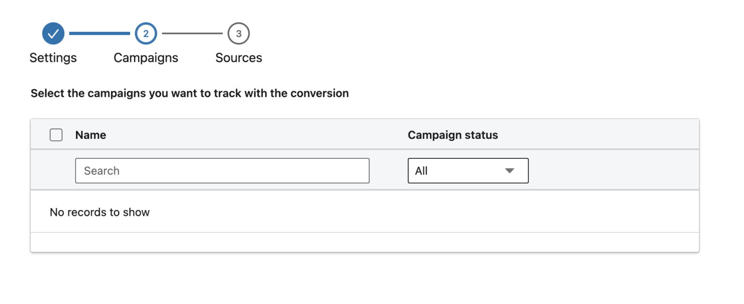The image size is (744, 304).
Task: Click the blue checkmark to revisit Settings step
Action: tap(53, 33)
